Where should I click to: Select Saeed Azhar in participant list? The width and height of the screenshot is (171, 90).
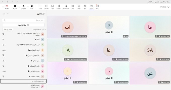[23, 77]
